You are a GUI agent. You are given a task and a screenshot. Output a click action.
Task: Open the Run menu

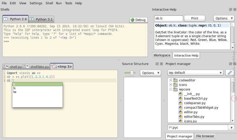point(59,3)
